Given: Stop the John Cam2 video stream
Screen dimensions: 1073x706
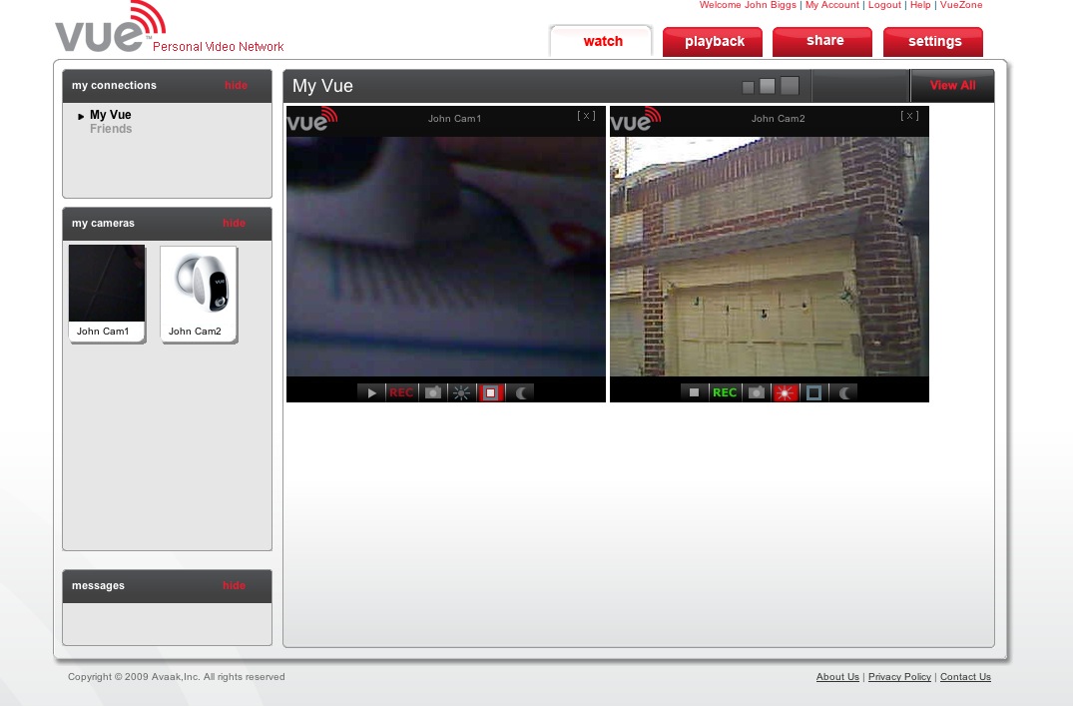Looking at the screenshot, I should (694, 393).
